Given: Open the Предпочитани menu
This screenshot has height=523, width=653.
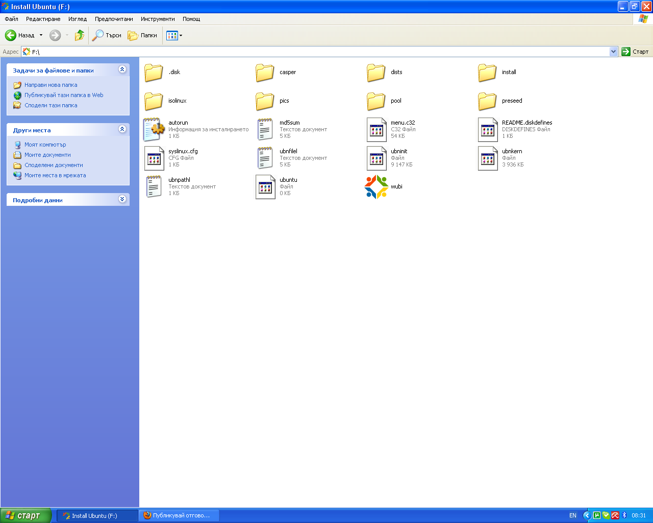Looking at the screenshot, I should tap(114, 19).
